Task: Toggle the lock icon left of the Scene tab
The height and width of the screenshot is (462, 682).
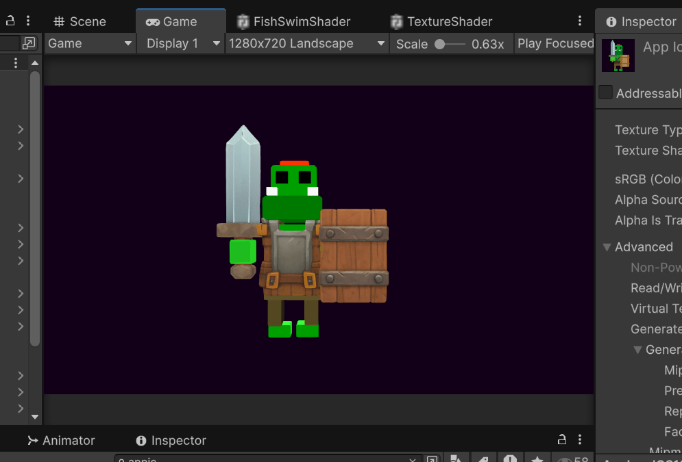Action: click(10, 21)
